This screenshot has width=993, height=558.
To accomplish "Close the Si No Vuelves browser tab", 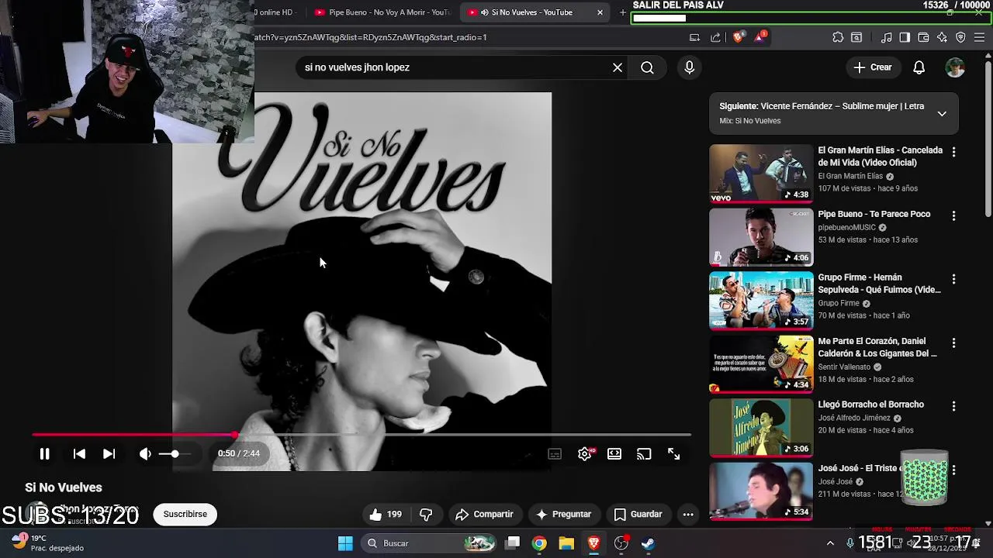I will (x=600, y=12).
